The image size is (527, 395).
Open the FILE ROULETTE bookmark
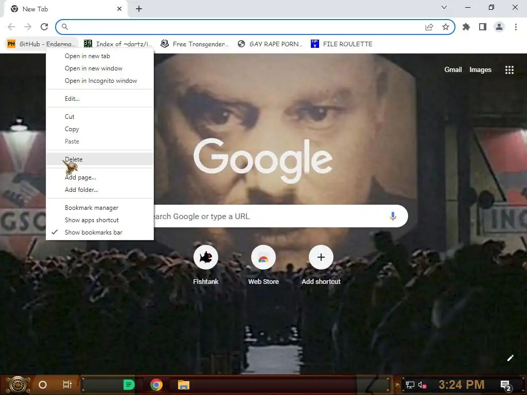(342, 44)
